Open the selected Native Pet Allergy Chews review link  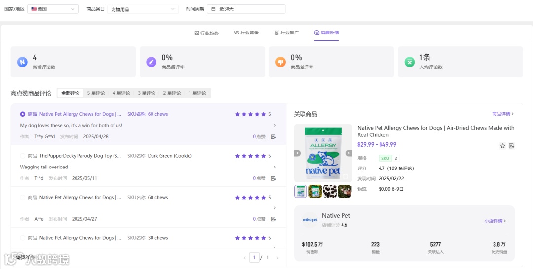coord(80,114)
